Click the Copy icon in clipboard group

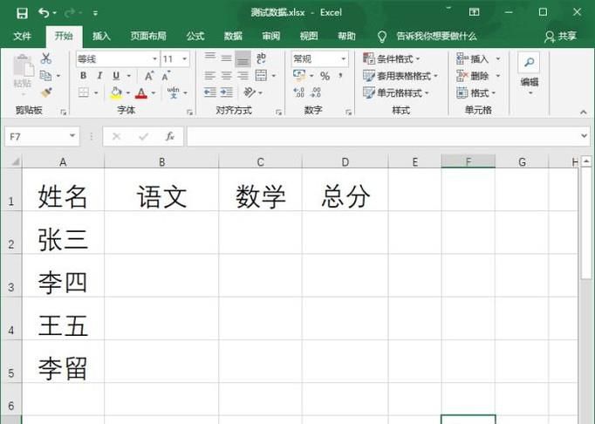46,76
